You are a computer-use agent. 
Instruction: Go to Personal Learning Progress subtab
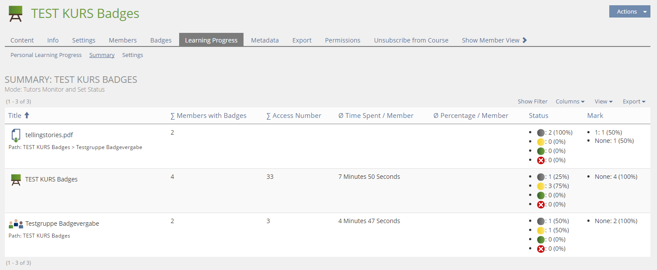click(x=46, y=55)
